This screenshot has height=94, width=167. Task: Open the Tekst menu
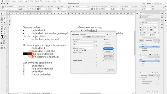(32, 1)
